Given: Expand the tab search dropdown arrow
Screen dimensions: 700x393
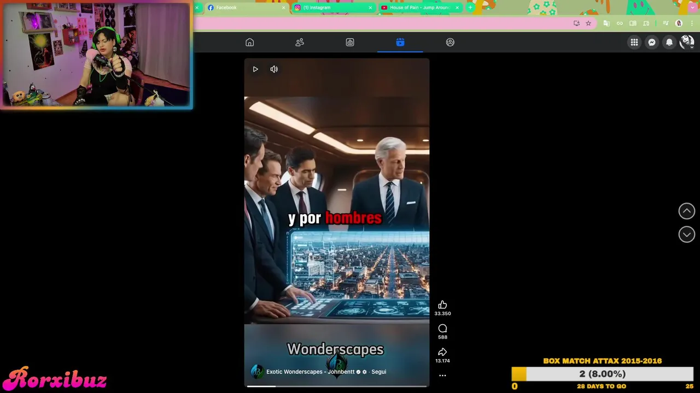Looking at the screenshot, I should pos(692,8).
